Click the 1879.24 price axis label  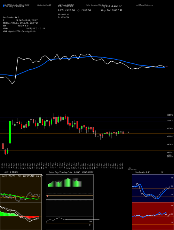[x=170, y=145]
